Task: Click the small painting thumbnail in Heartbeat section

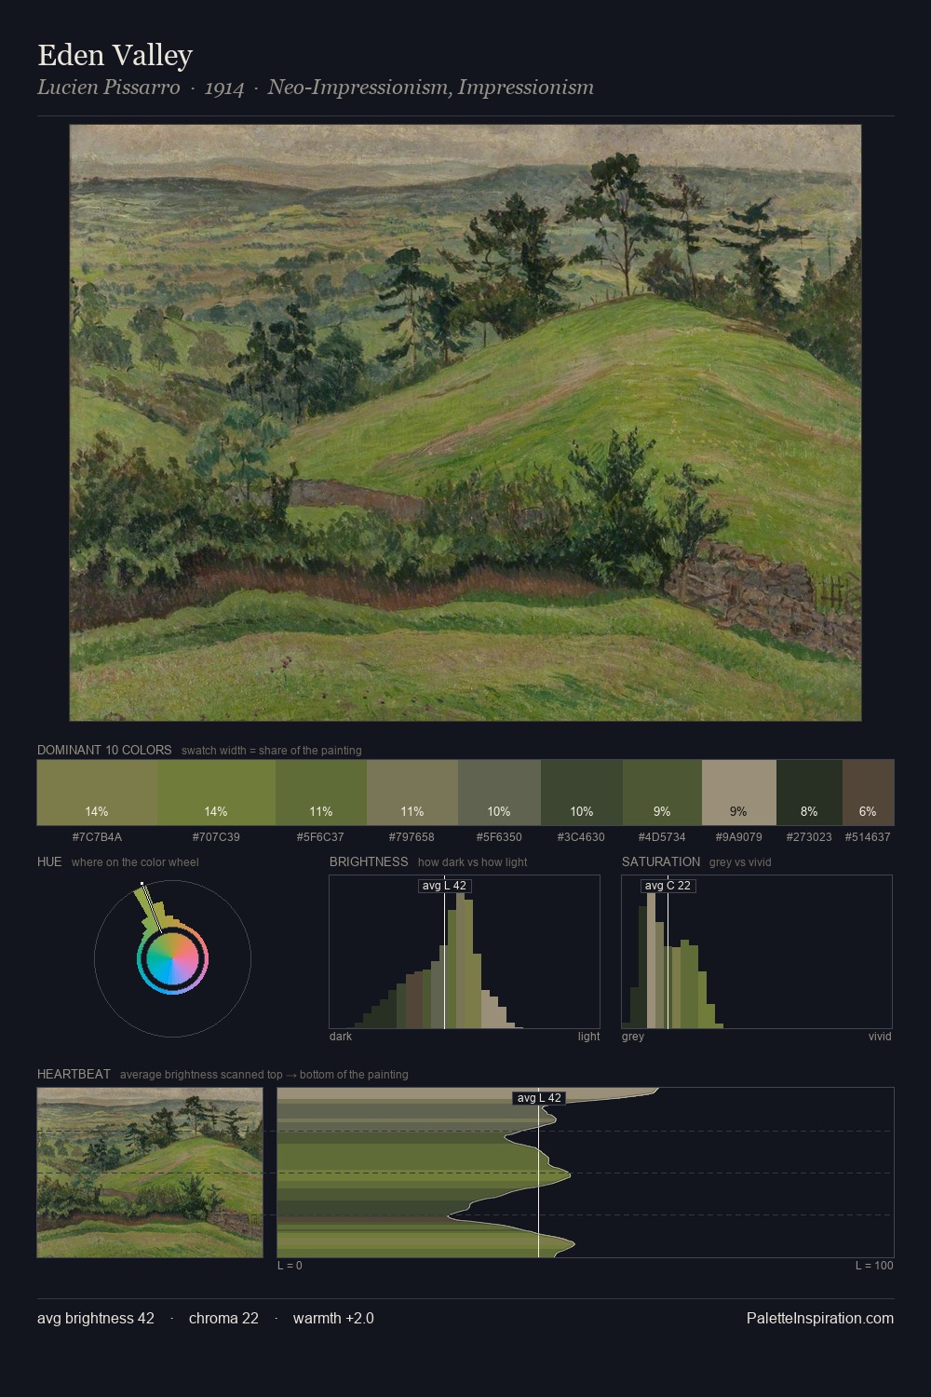Action: (150, 1173)
